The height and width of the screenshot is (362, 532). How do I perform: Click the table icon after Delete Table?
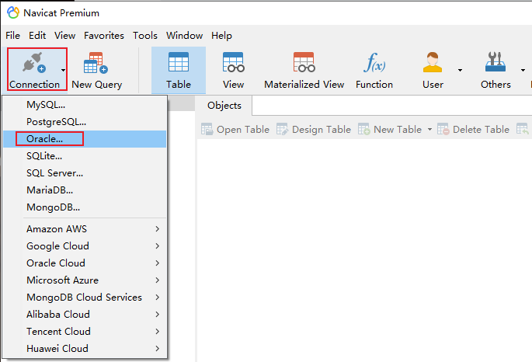[522, 129]
